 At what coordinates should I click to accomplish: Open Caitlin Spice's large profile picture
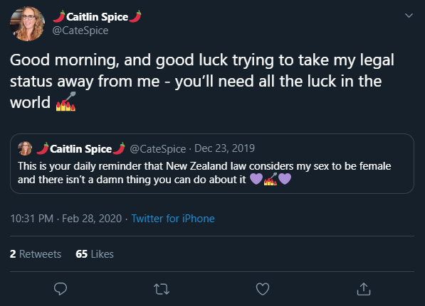coord(27,24)
